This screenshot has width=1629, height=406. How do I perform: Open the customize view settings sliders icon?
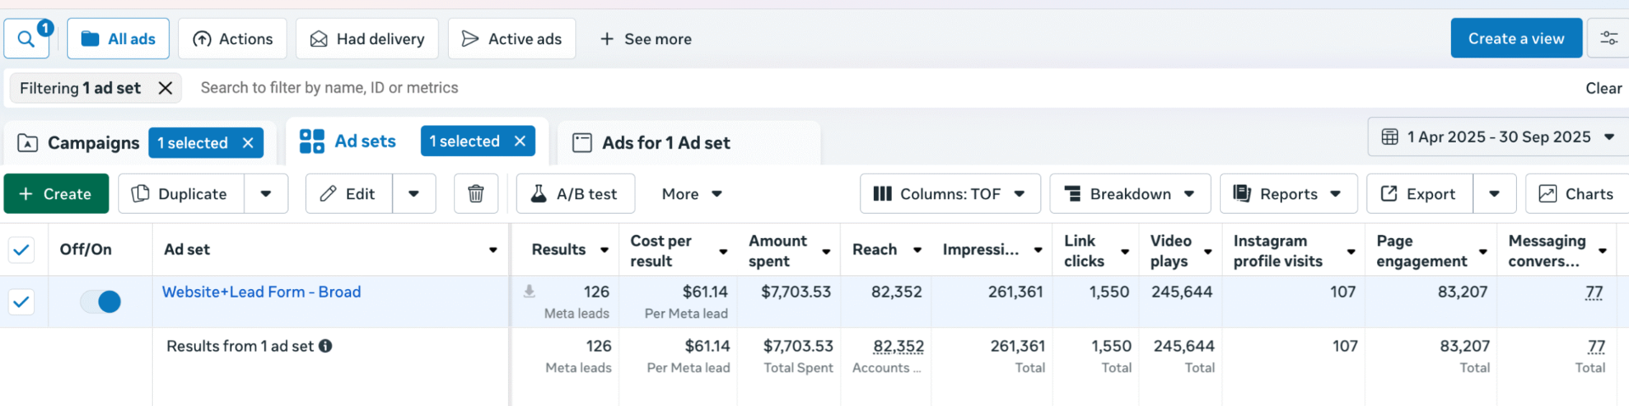[1608, 38]
